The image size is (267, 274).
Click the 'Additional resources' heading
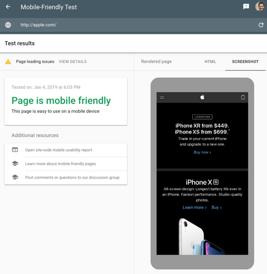35,135
